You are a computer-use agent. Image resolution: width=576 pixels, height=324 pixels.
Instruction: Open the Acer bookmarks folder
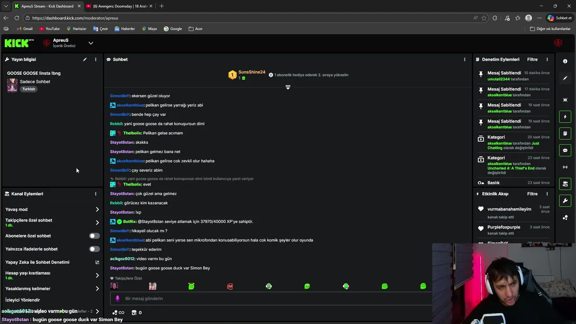tap(195, 29)
